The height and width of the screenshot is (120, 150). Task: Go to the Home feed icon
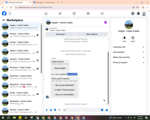click(46, 13)
